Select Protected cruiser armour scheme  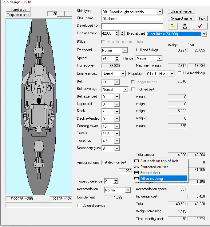pyautogui.click(x=160, y=167)
